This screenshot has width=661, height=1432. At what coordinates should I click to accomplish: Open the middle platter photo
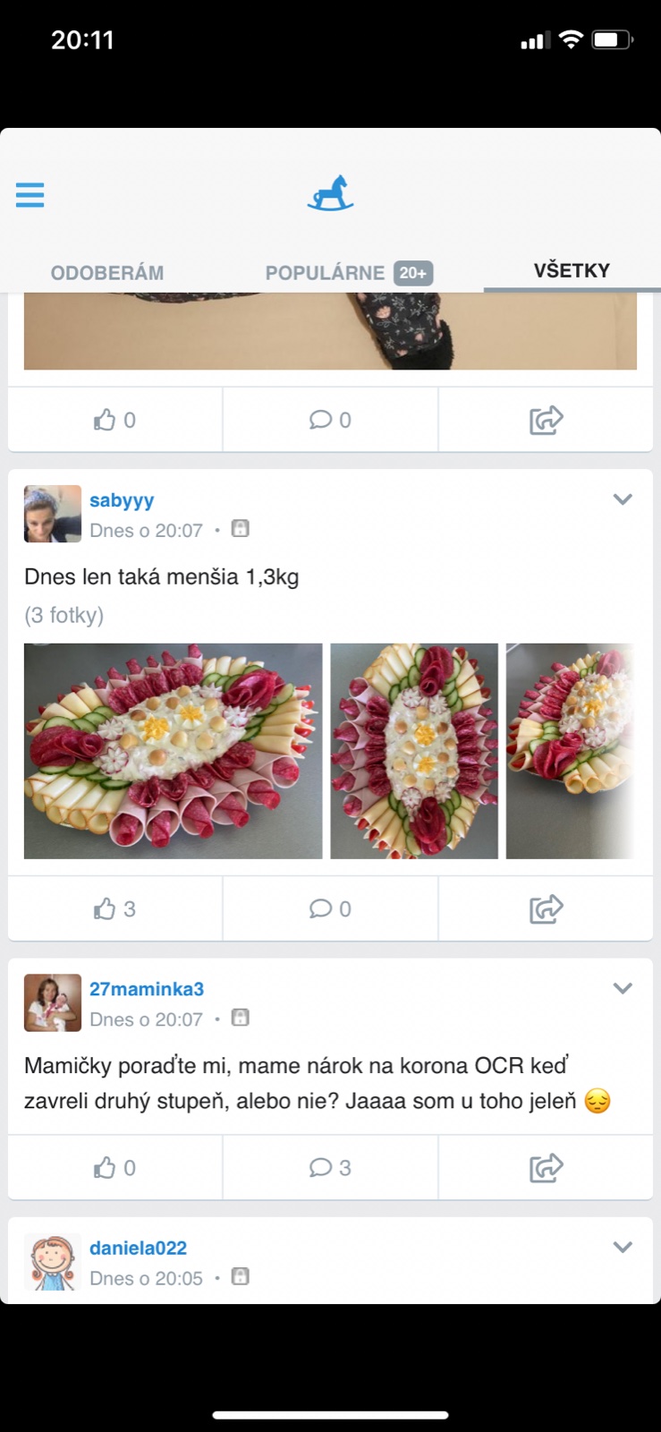(414, 751)
